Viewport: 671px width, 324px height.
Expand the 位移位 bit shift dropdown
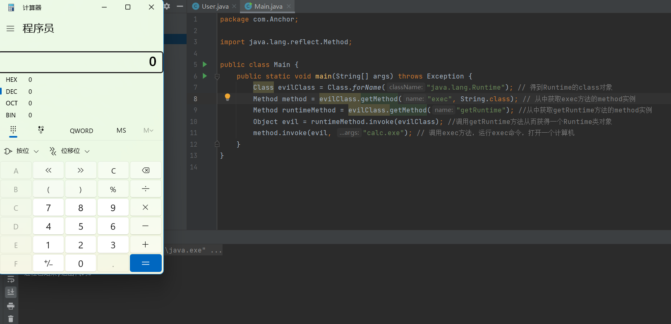[69, 151]
